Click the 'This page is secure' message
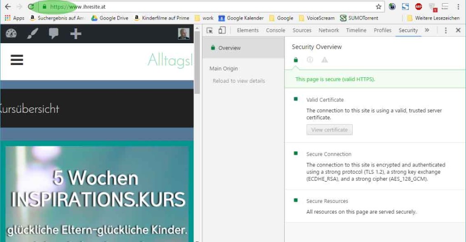The image size is (466, 242). point(335,79)
